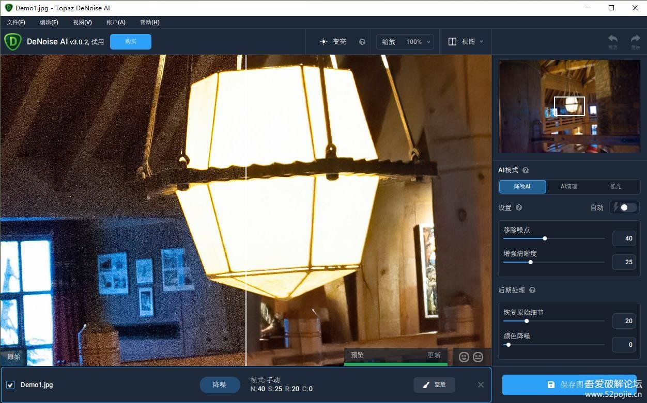Click the 保存图像 save button

[x=570, y=385]
